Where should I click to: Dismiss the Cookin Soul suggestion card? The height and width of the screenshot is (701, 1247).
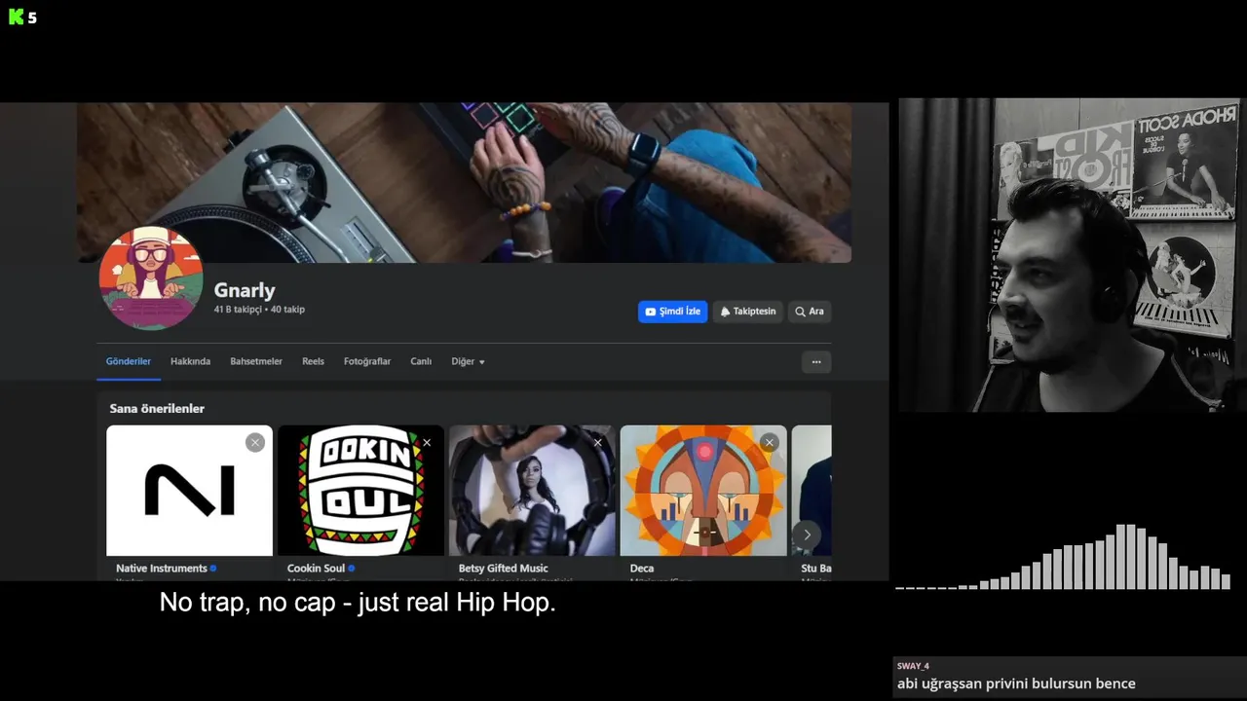click(x=427, y=443)
